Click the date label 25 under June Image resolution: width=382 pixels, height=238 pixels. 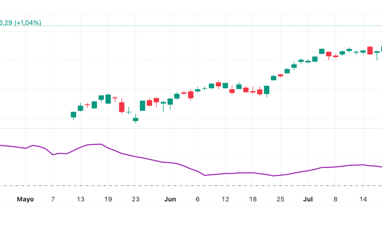(x=280, y=199)
